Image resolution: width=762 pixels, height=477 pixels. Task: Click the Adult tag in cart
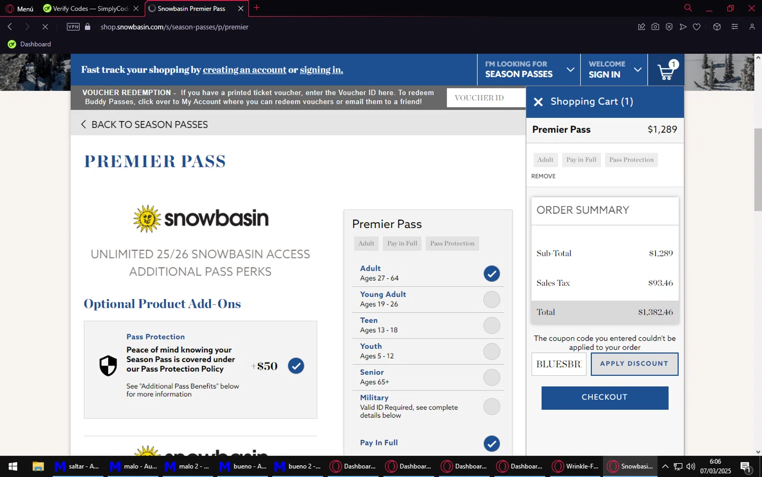click(x=545, y=160)
